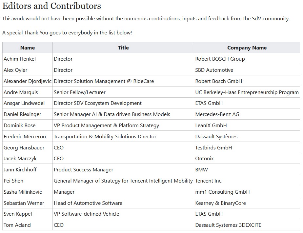This screenshot has width=303, height=233.
Task: Click the Dominik Rose name cell
Action: (19, 126)
